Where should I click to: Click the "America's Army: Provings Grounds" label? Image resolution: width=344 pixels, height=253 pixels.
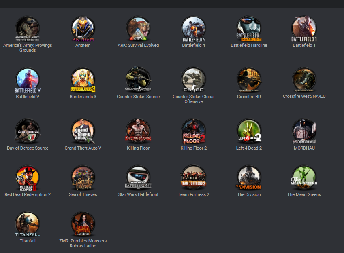(28, 48)
